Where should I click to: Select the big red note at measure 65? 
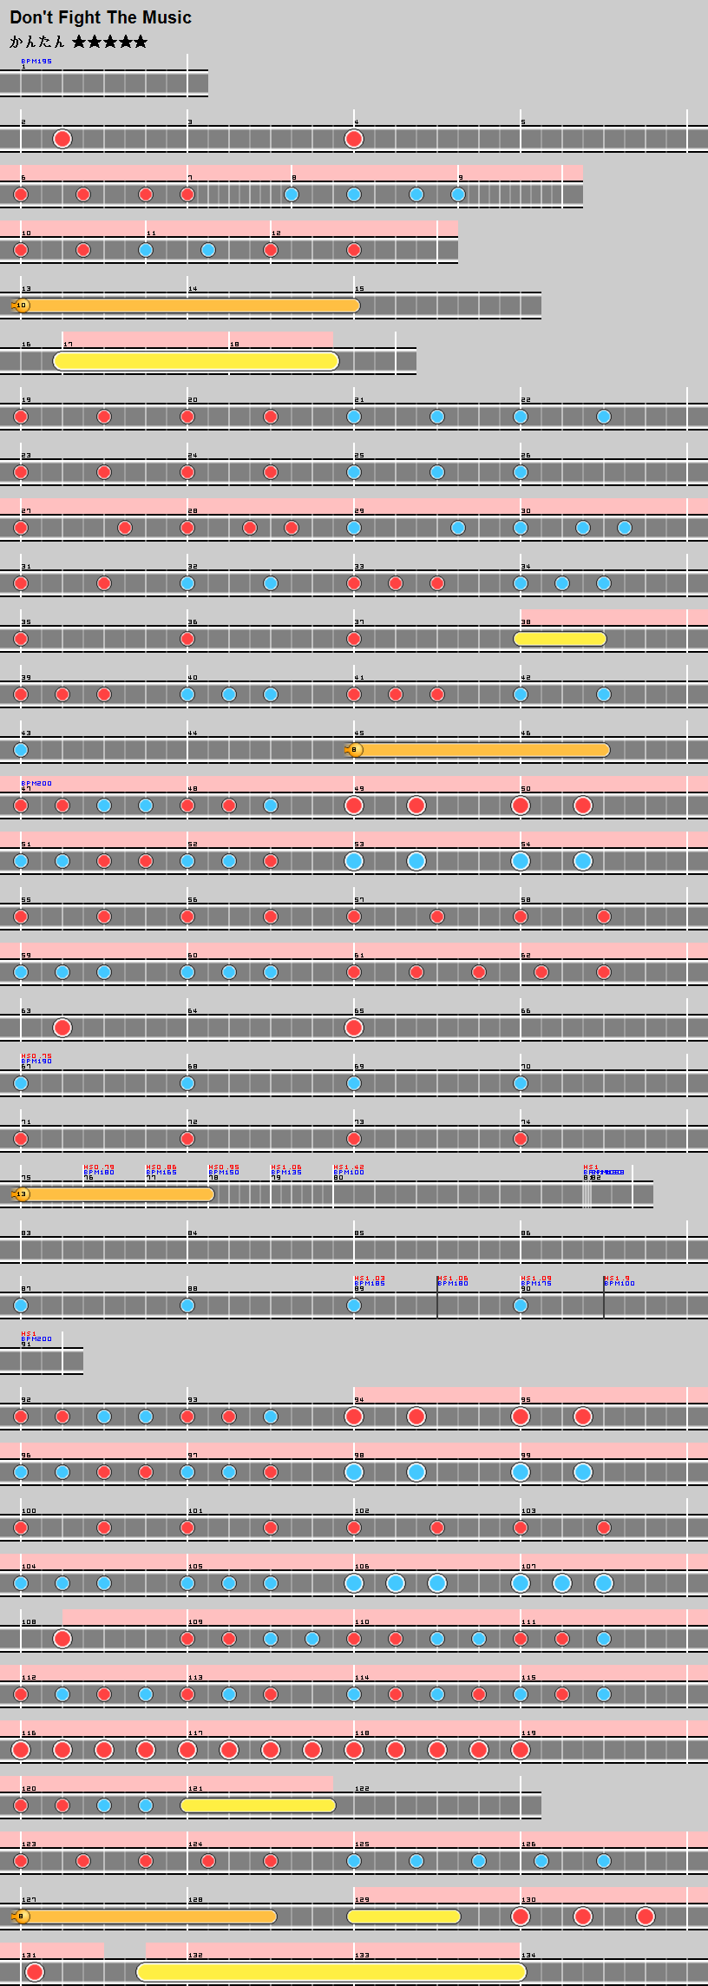(x=354, y=1028)
